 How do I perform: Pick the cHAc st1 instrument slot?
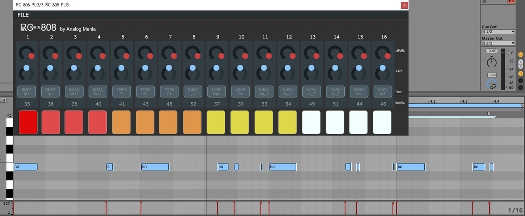[383, 91]
